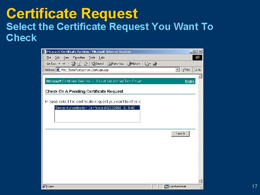This screenshot has width=260, height=195.
Task: Expand the Forward history dropdown arrow
Action: tap(69, 64)
